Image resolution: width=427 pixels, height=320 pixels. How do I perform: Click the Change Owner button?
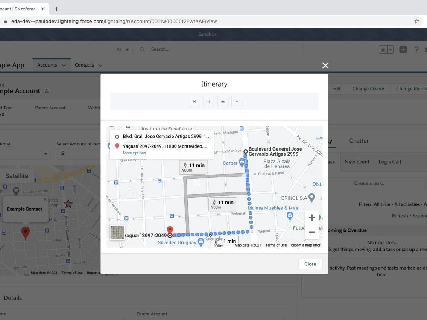point(368,89)
